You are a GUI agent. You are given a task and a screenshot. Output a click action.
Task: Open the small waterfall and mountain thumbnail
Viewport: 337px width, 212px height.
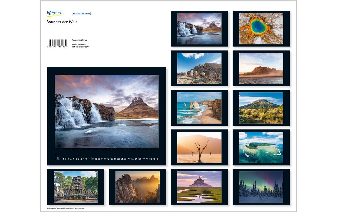click(199, 29)
